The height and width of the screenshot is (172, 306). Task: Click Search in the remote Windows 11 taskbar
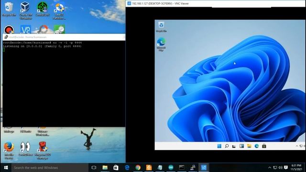coord(227,146)
